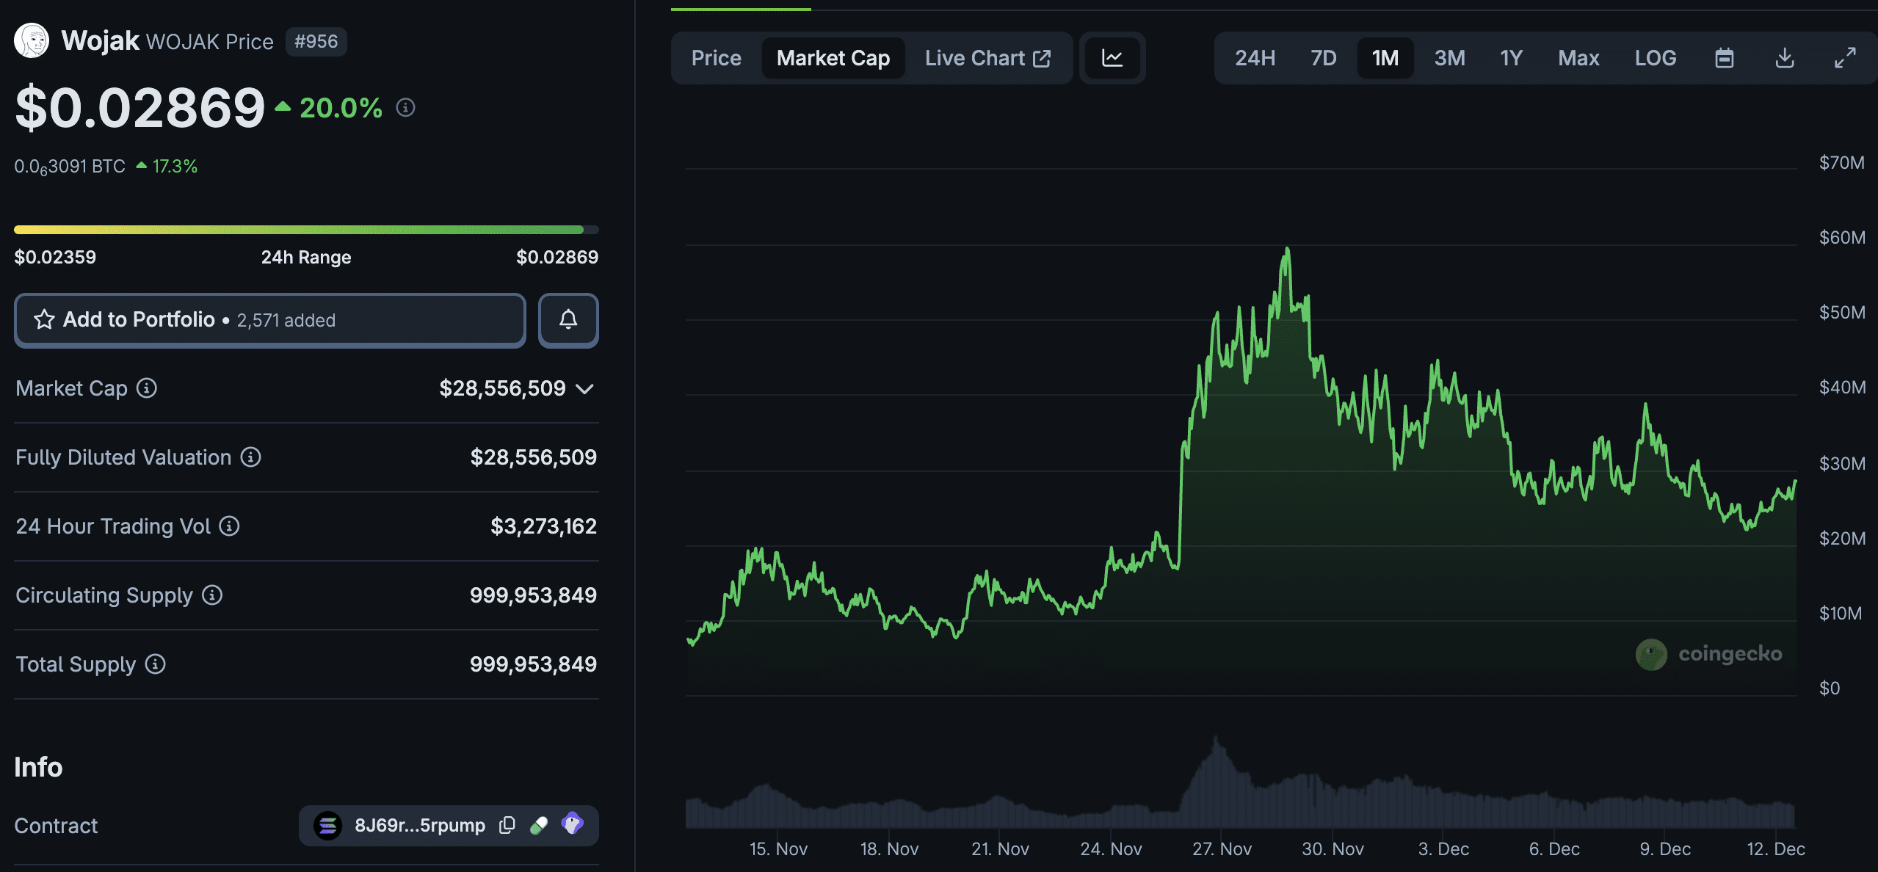Viewport: 1878px width, 872px height.
Task: Copy the contract address
Action: click(507, 825)
